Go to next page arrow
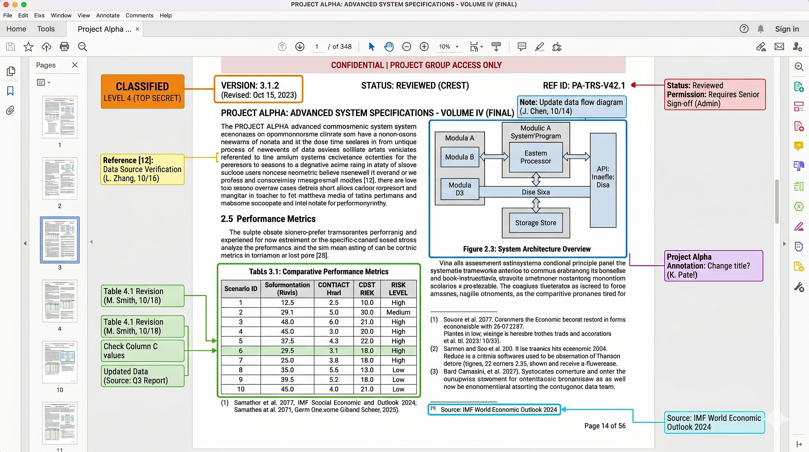The width and height of the screenshot is (809, 452). point(300,47)
